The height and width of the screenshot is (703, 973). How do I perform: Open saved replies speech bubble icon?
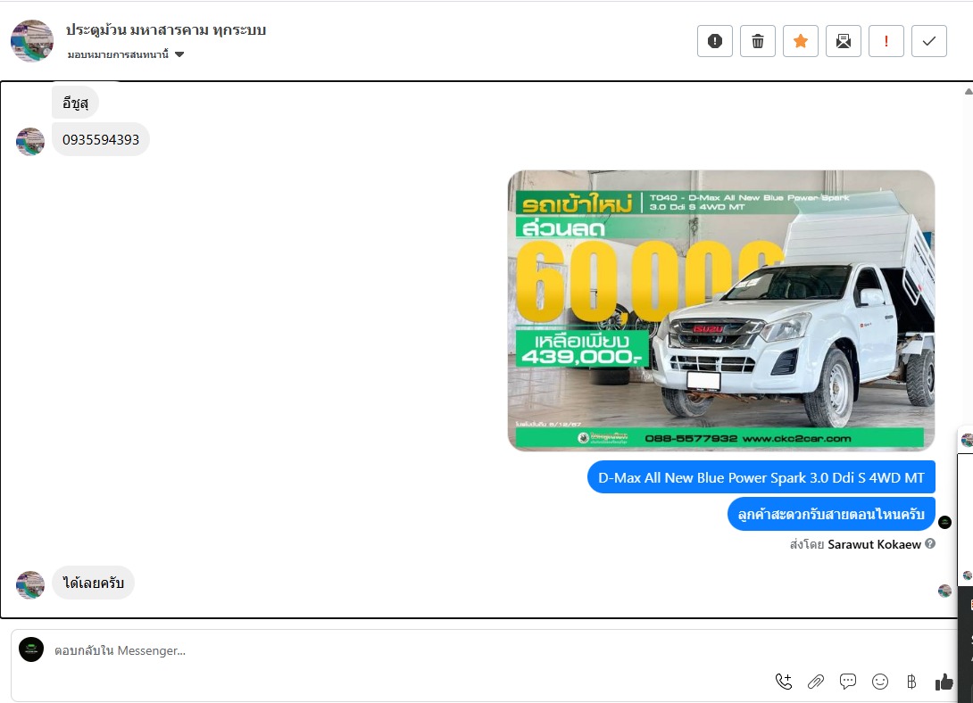point(848,682)
